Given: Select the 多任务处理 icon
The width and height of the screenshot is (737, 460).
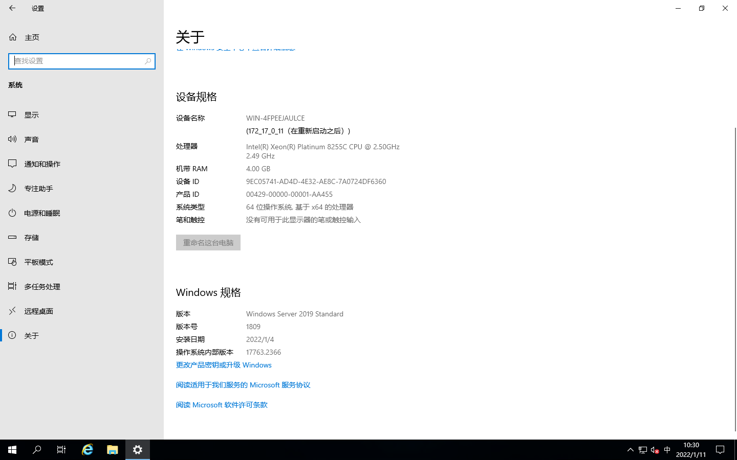Looking at the screenshot, I should [12, 286].
